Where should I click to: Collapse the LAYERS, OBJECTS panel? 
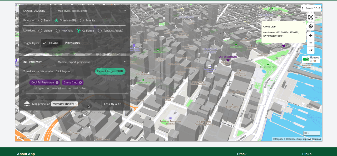pyautogui.click(x=125, y=11)
